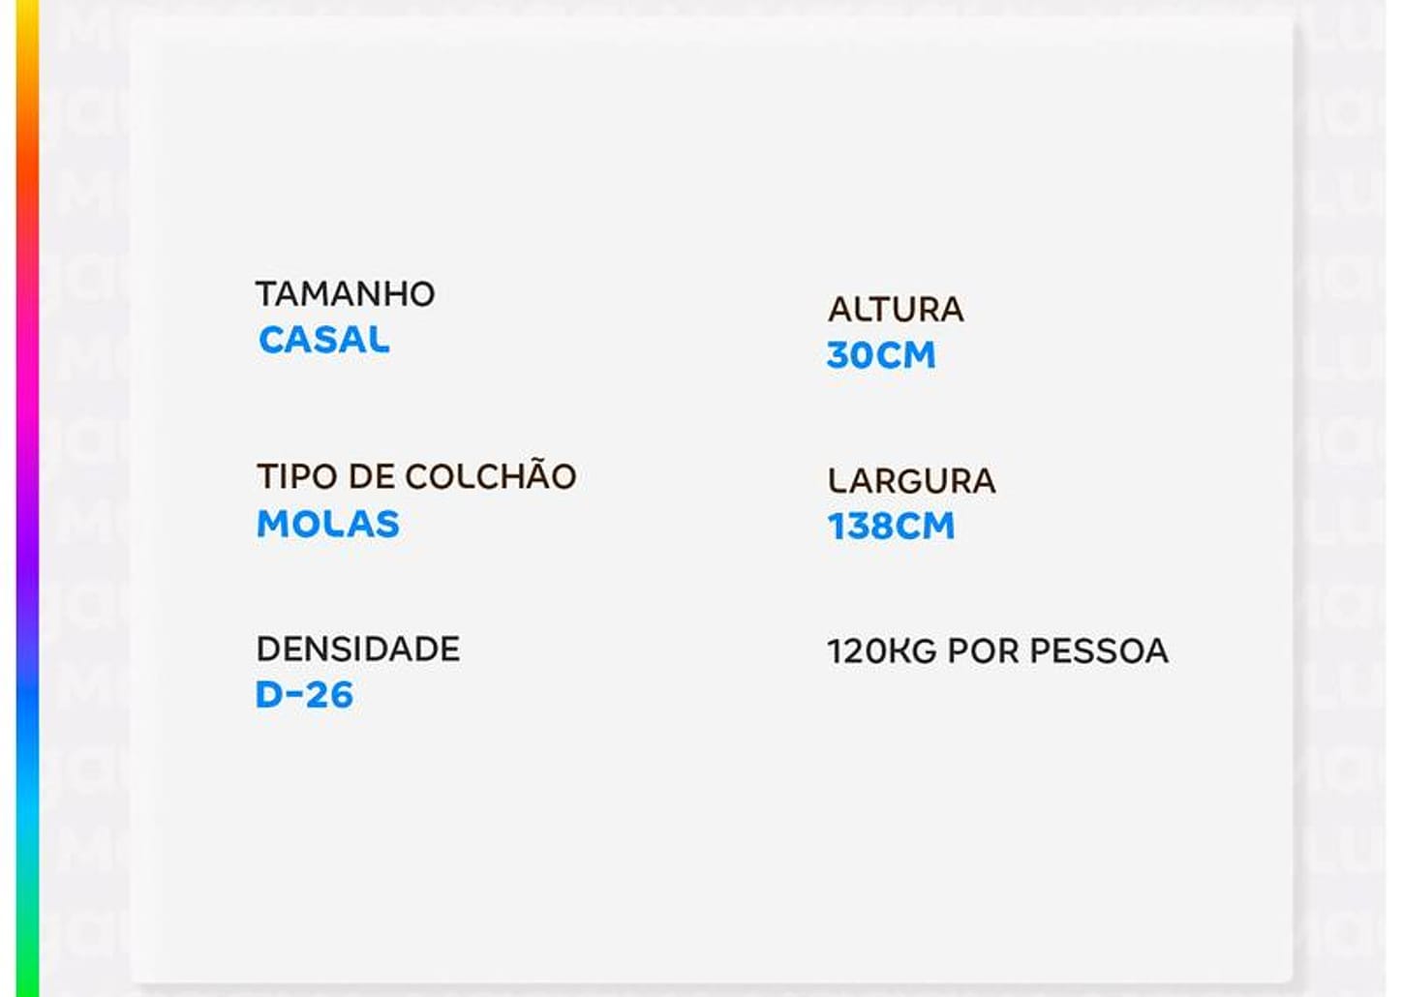Select the D-26 density value

point(304,694)
